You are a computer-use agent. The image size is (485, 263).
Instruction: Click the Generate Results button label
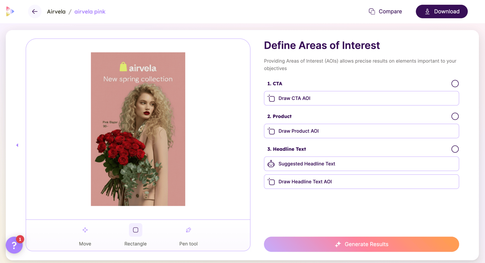coord(366,245)
